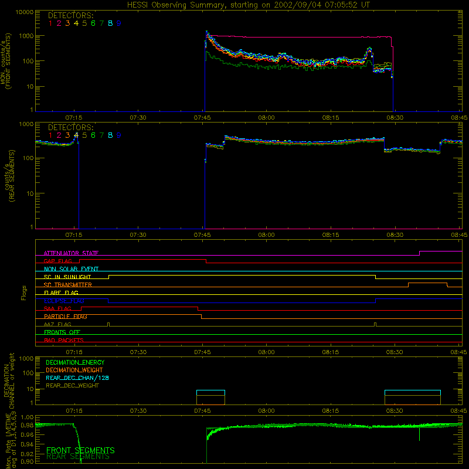
Task: Click the SC_IN_SUNLIGHT flag label
Action: pyautogui.click(x=67, y=277)
